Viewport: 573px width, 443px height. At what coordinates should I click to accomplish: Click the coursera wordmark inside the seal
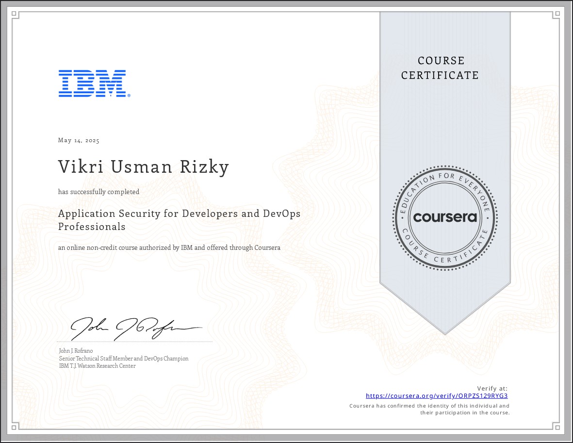click(x=445, y=217)
